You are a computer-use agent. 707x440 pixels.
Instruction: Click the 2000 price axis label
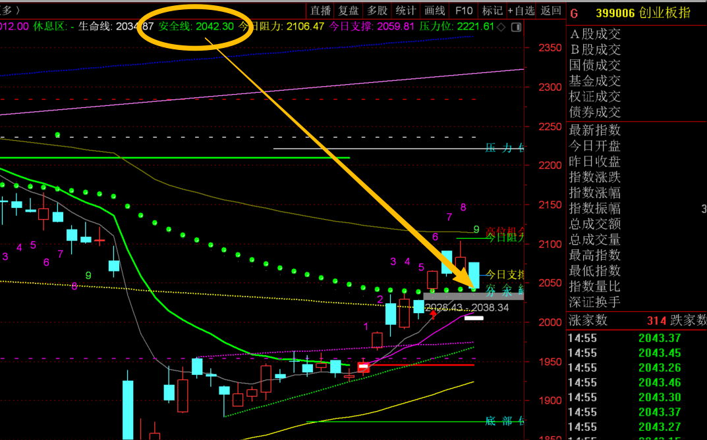click(550, 322)
